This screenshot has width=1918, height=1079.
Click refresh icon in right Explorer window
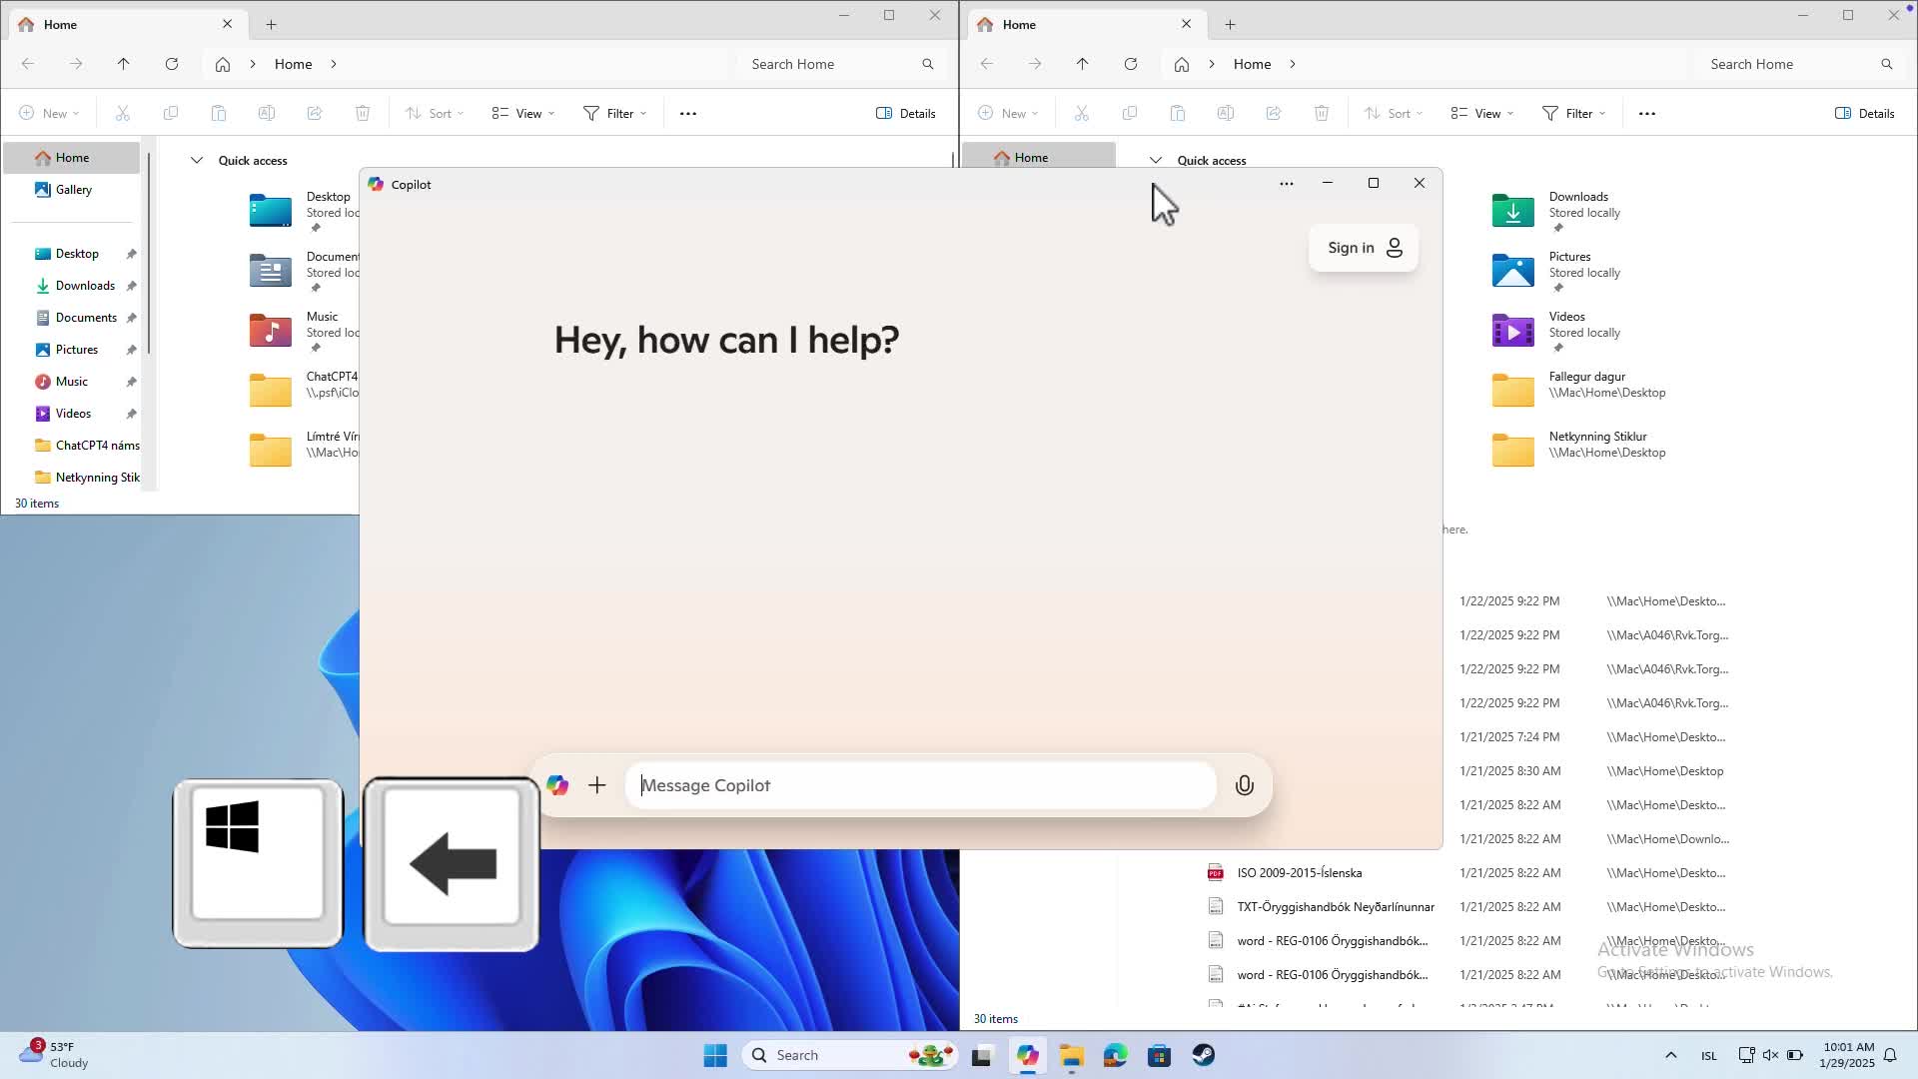pyautogui.click(x=1131, y=64)
